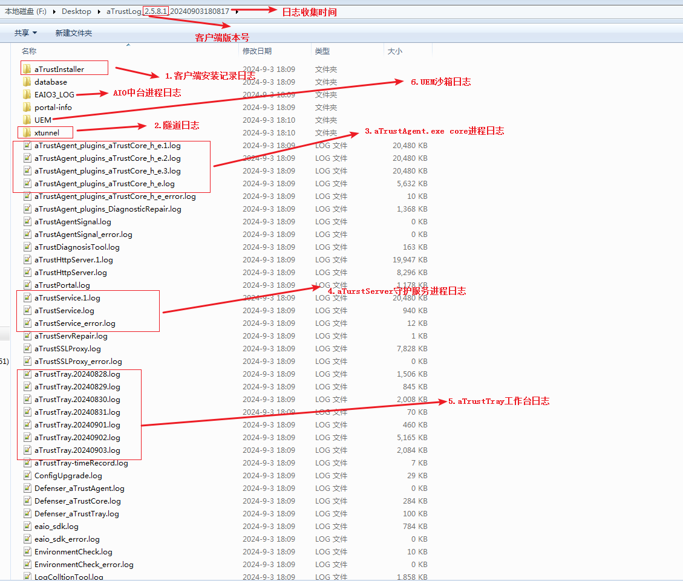Click the aTrustPortal.log file icon
The width and height of the screenshot is (683, 581).
click(x=27, y=285)
